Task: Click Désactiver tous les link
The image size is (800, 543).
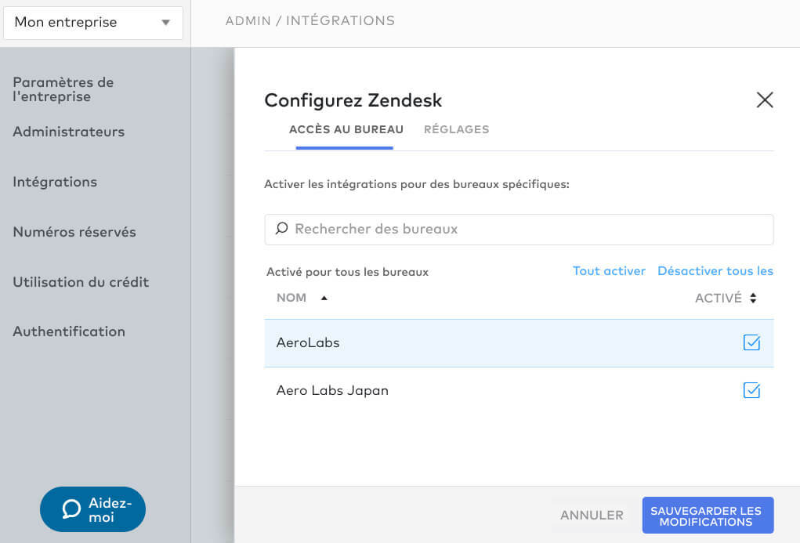Action: pyautogui.click(x=715, y=271)
